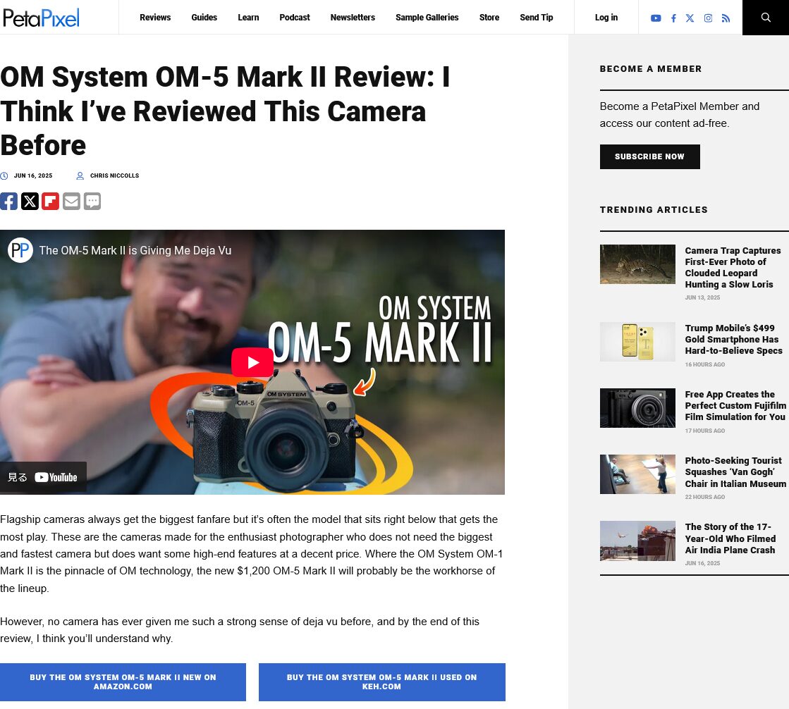Click the author person icon
The width and height of the screenshot is (789, 709).
tap(80, 176)
